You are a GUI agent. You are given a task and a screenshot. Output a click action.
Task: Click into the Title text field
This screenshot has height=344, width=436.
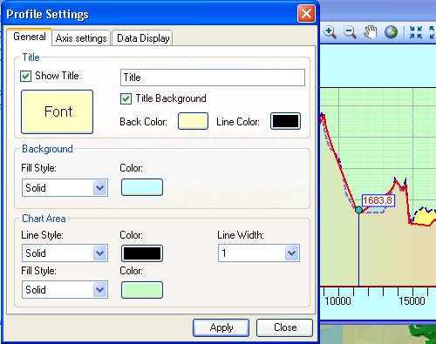click(x=213, y=78)
